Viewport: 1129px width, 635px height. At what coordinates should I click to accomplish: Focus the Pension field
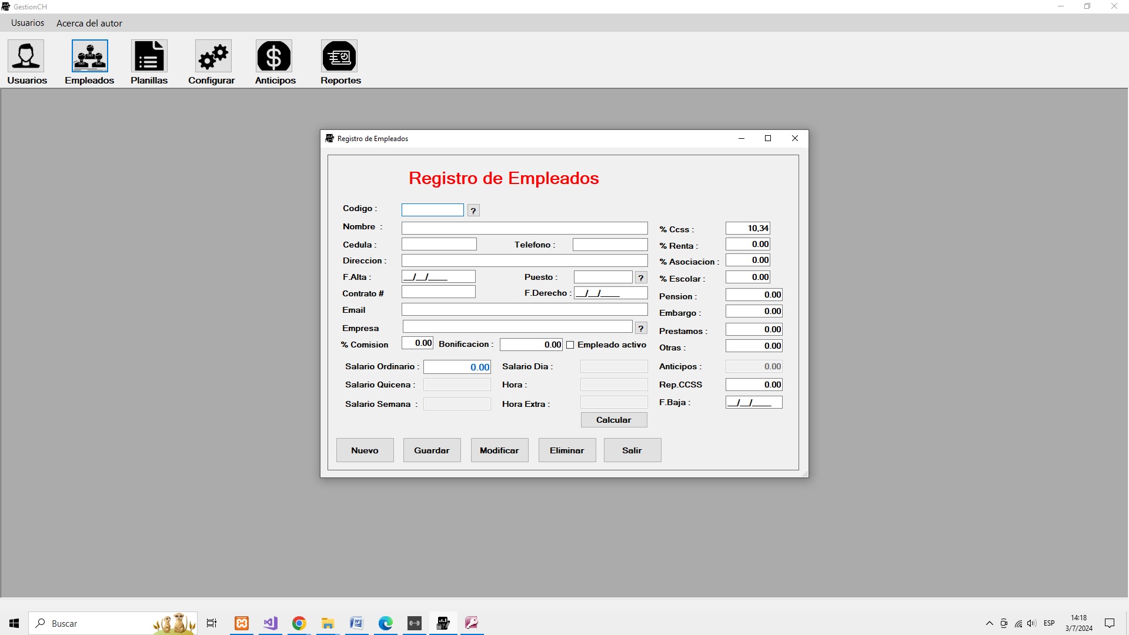click(754, 295)
